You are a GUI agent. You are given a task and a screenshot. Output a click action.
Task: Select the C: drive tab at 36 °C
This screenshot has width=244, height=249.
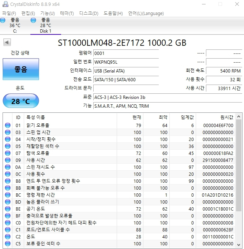click(15, 25)
